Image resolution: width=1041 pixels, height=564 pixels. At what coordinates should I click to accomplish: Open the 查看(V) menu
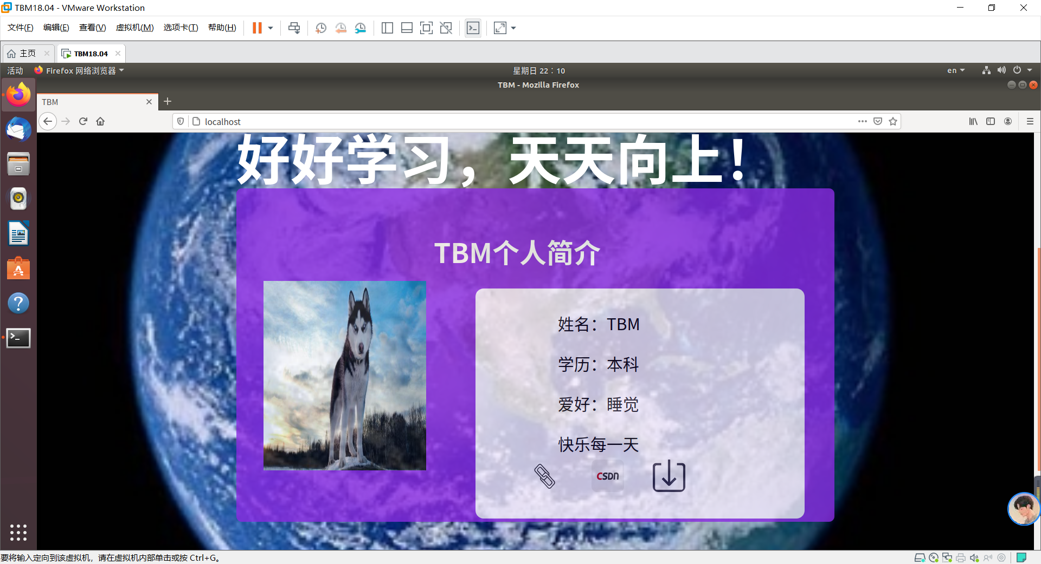tap(93, 28)
